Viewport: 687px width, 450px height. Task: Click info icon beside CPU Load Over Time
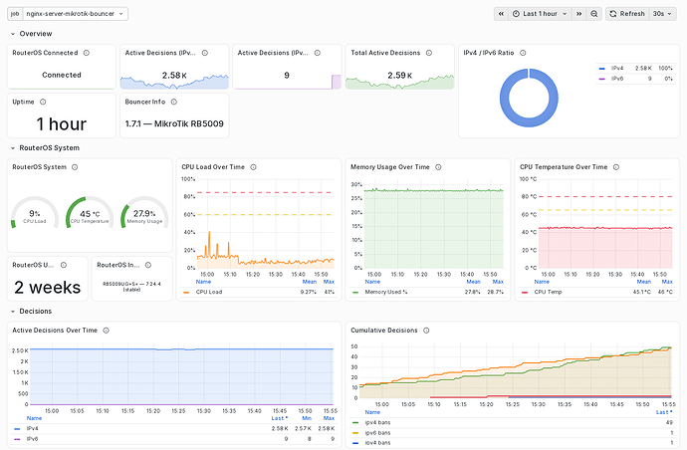pos(253,167)
